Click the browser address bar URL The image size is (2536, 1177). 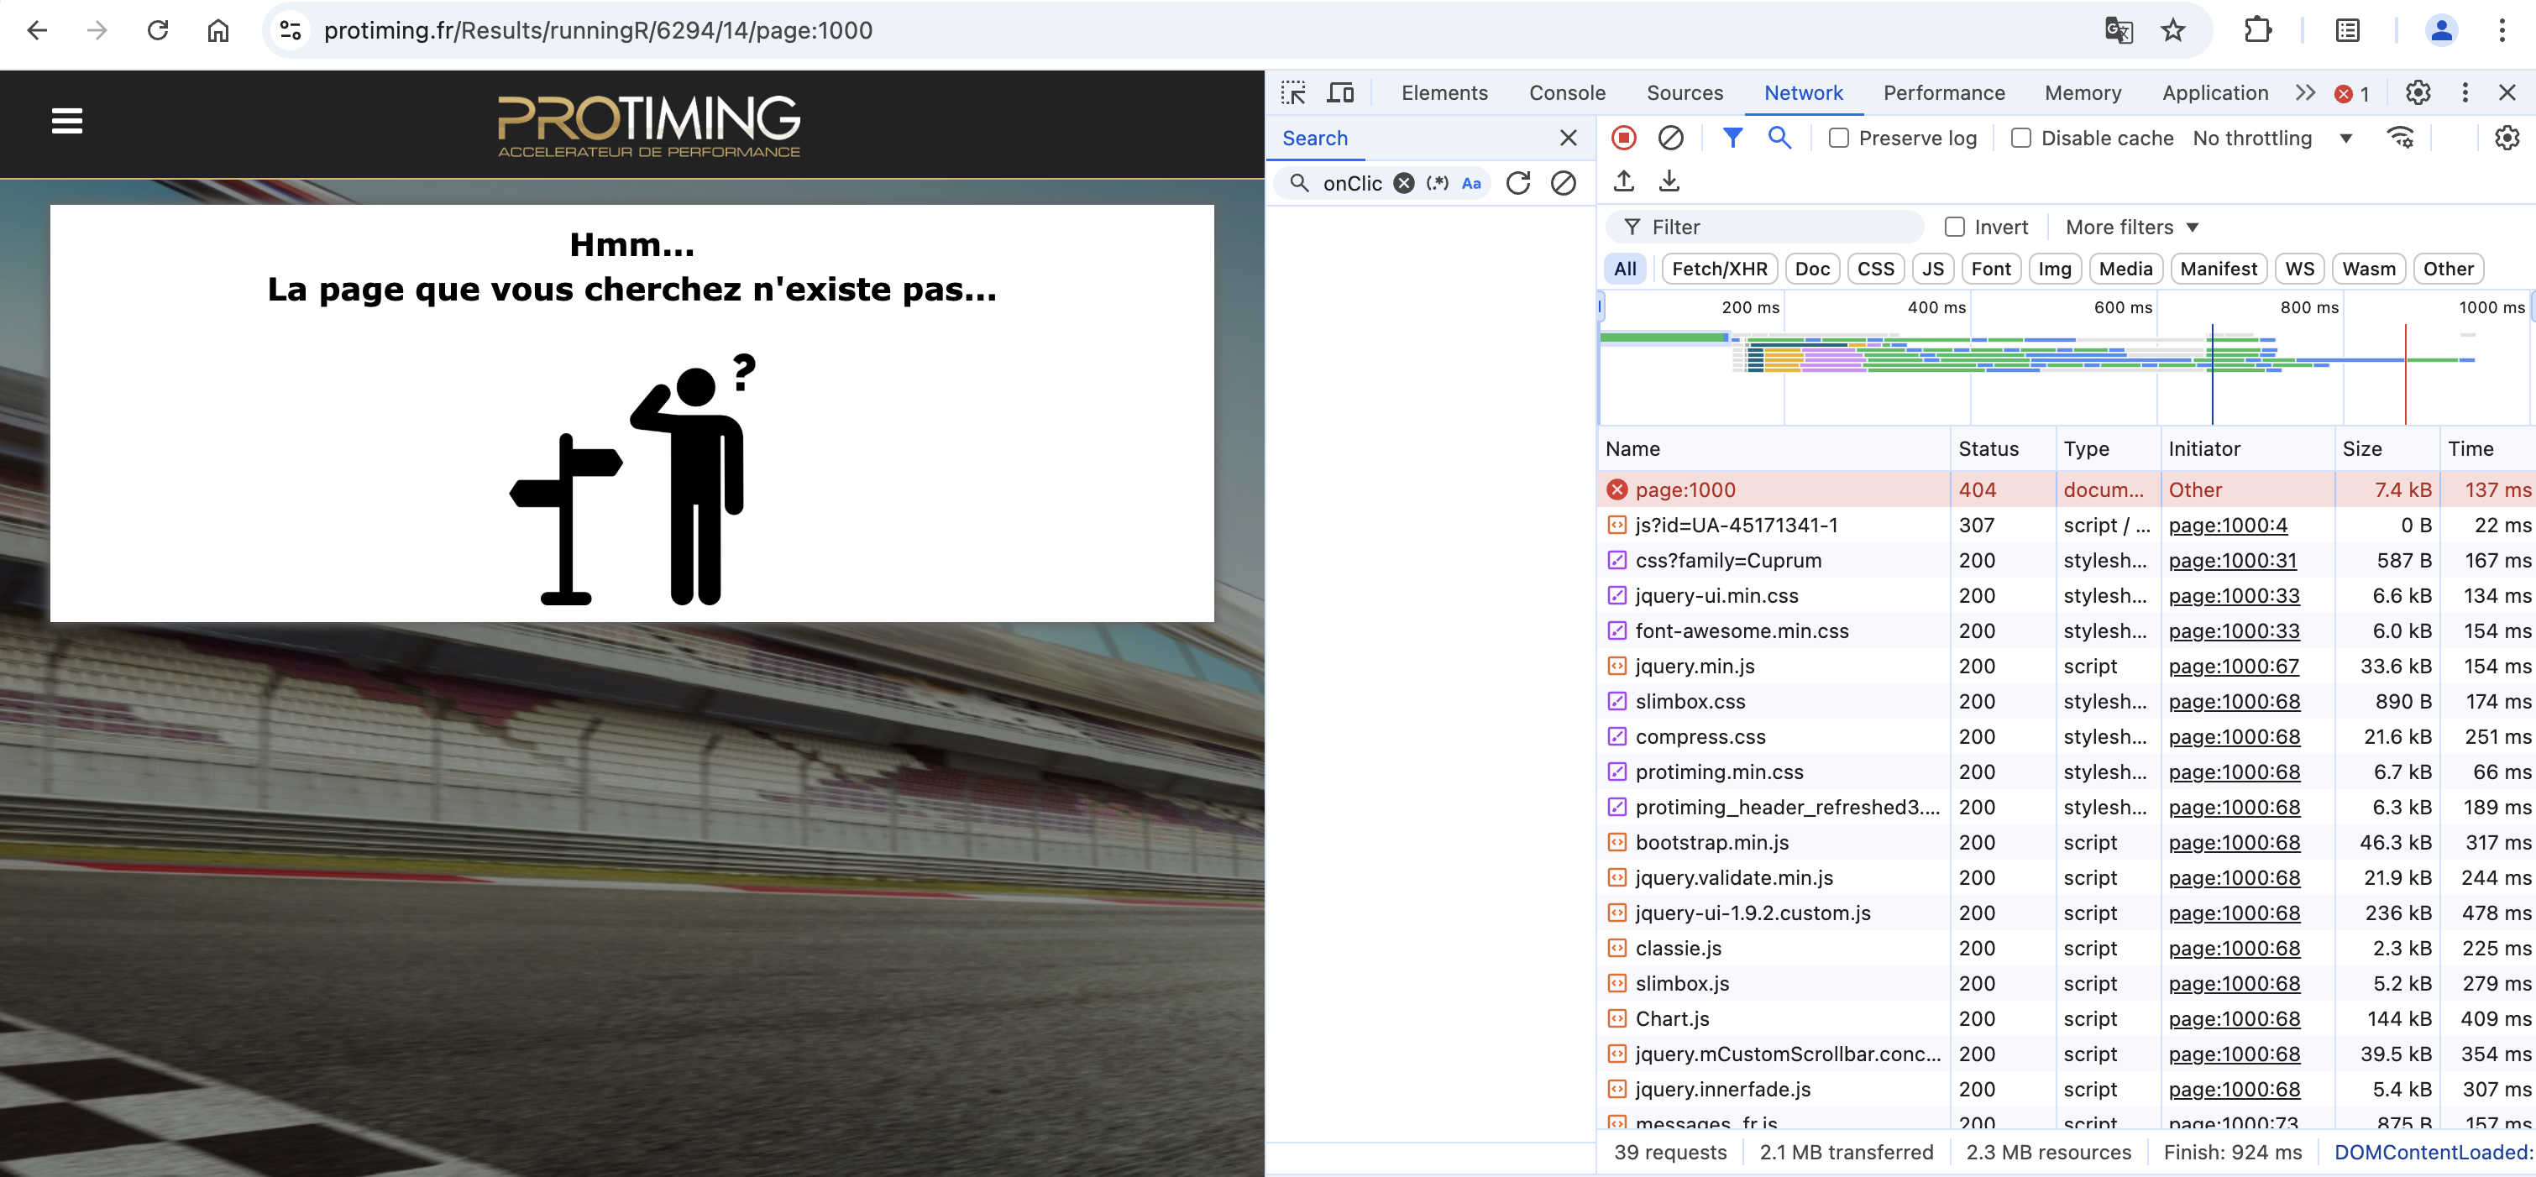coord(598,30)
